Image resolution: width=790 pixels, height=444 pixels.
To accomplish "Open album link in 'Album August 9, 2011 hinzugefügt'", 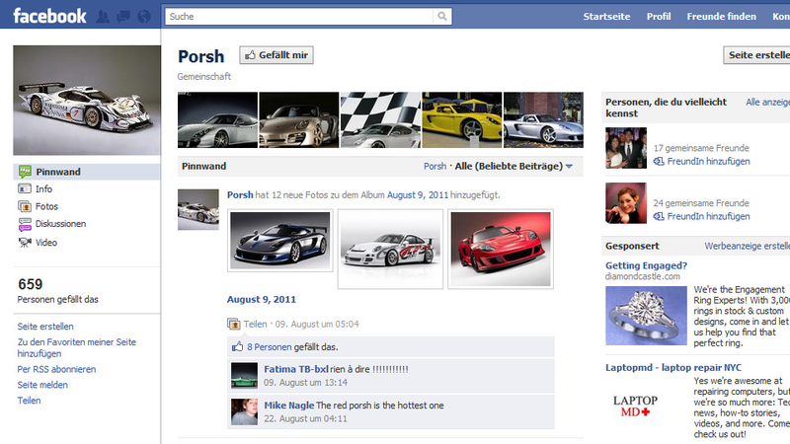I will point(417,194).
